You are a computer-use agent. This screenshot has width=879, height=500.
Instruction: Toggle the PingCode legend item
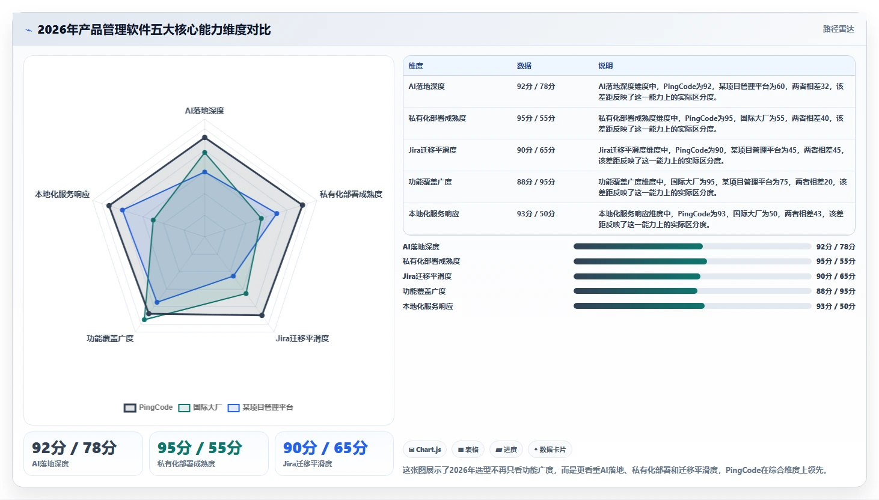click(149, 407)
